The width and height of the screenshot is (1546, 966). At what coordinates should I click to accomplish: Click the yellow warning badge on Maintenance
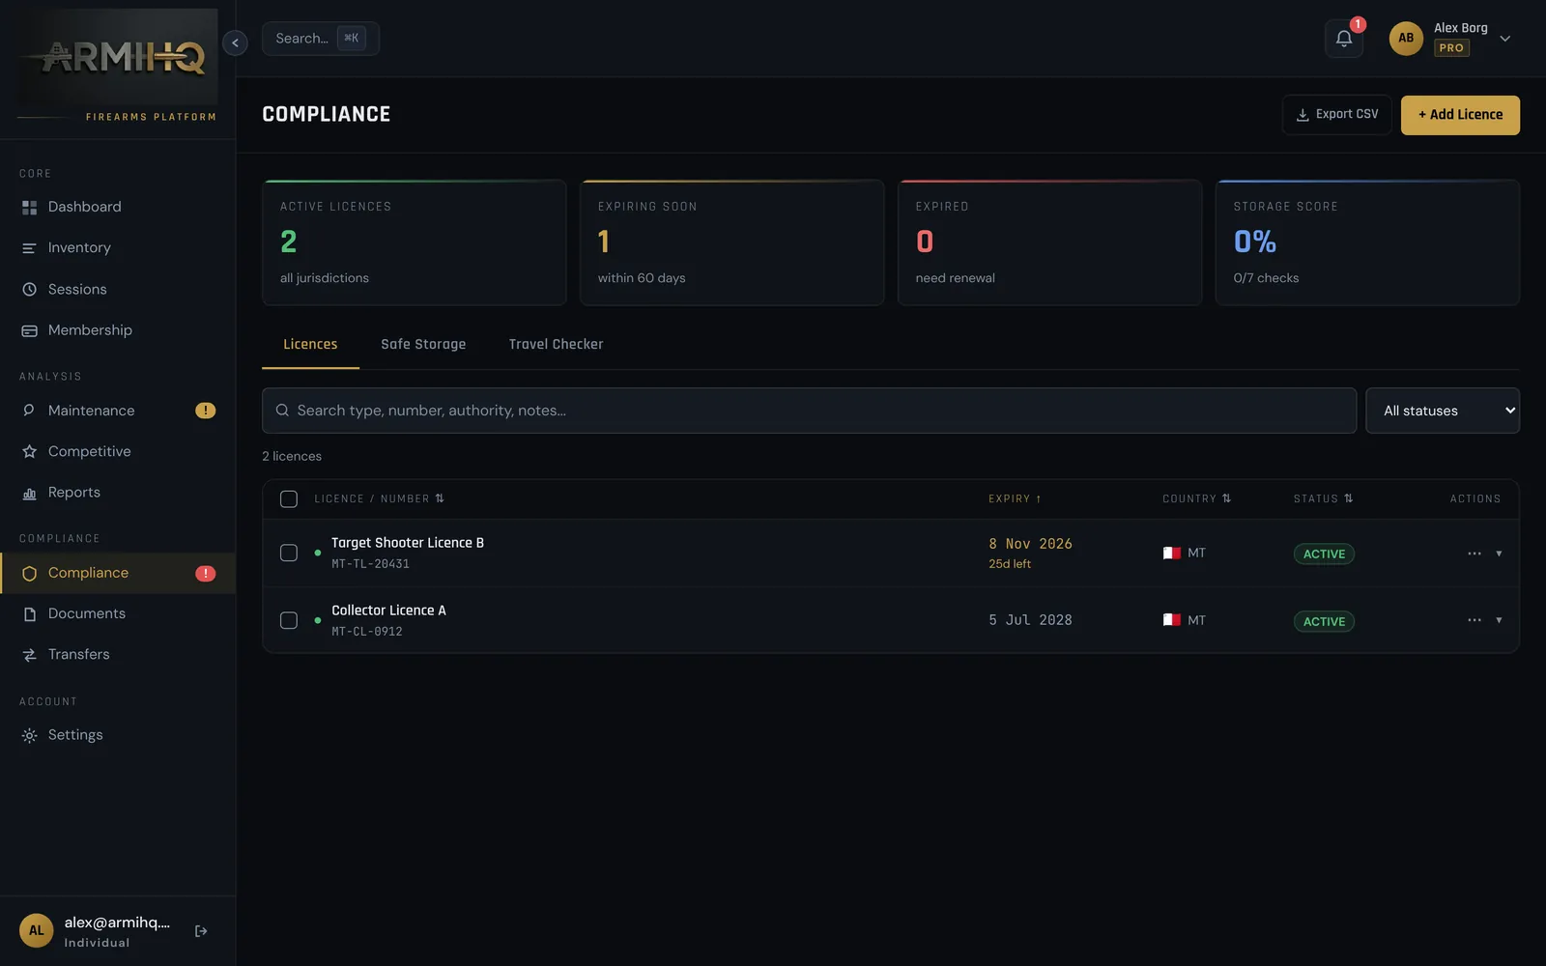tap(205, 411)
